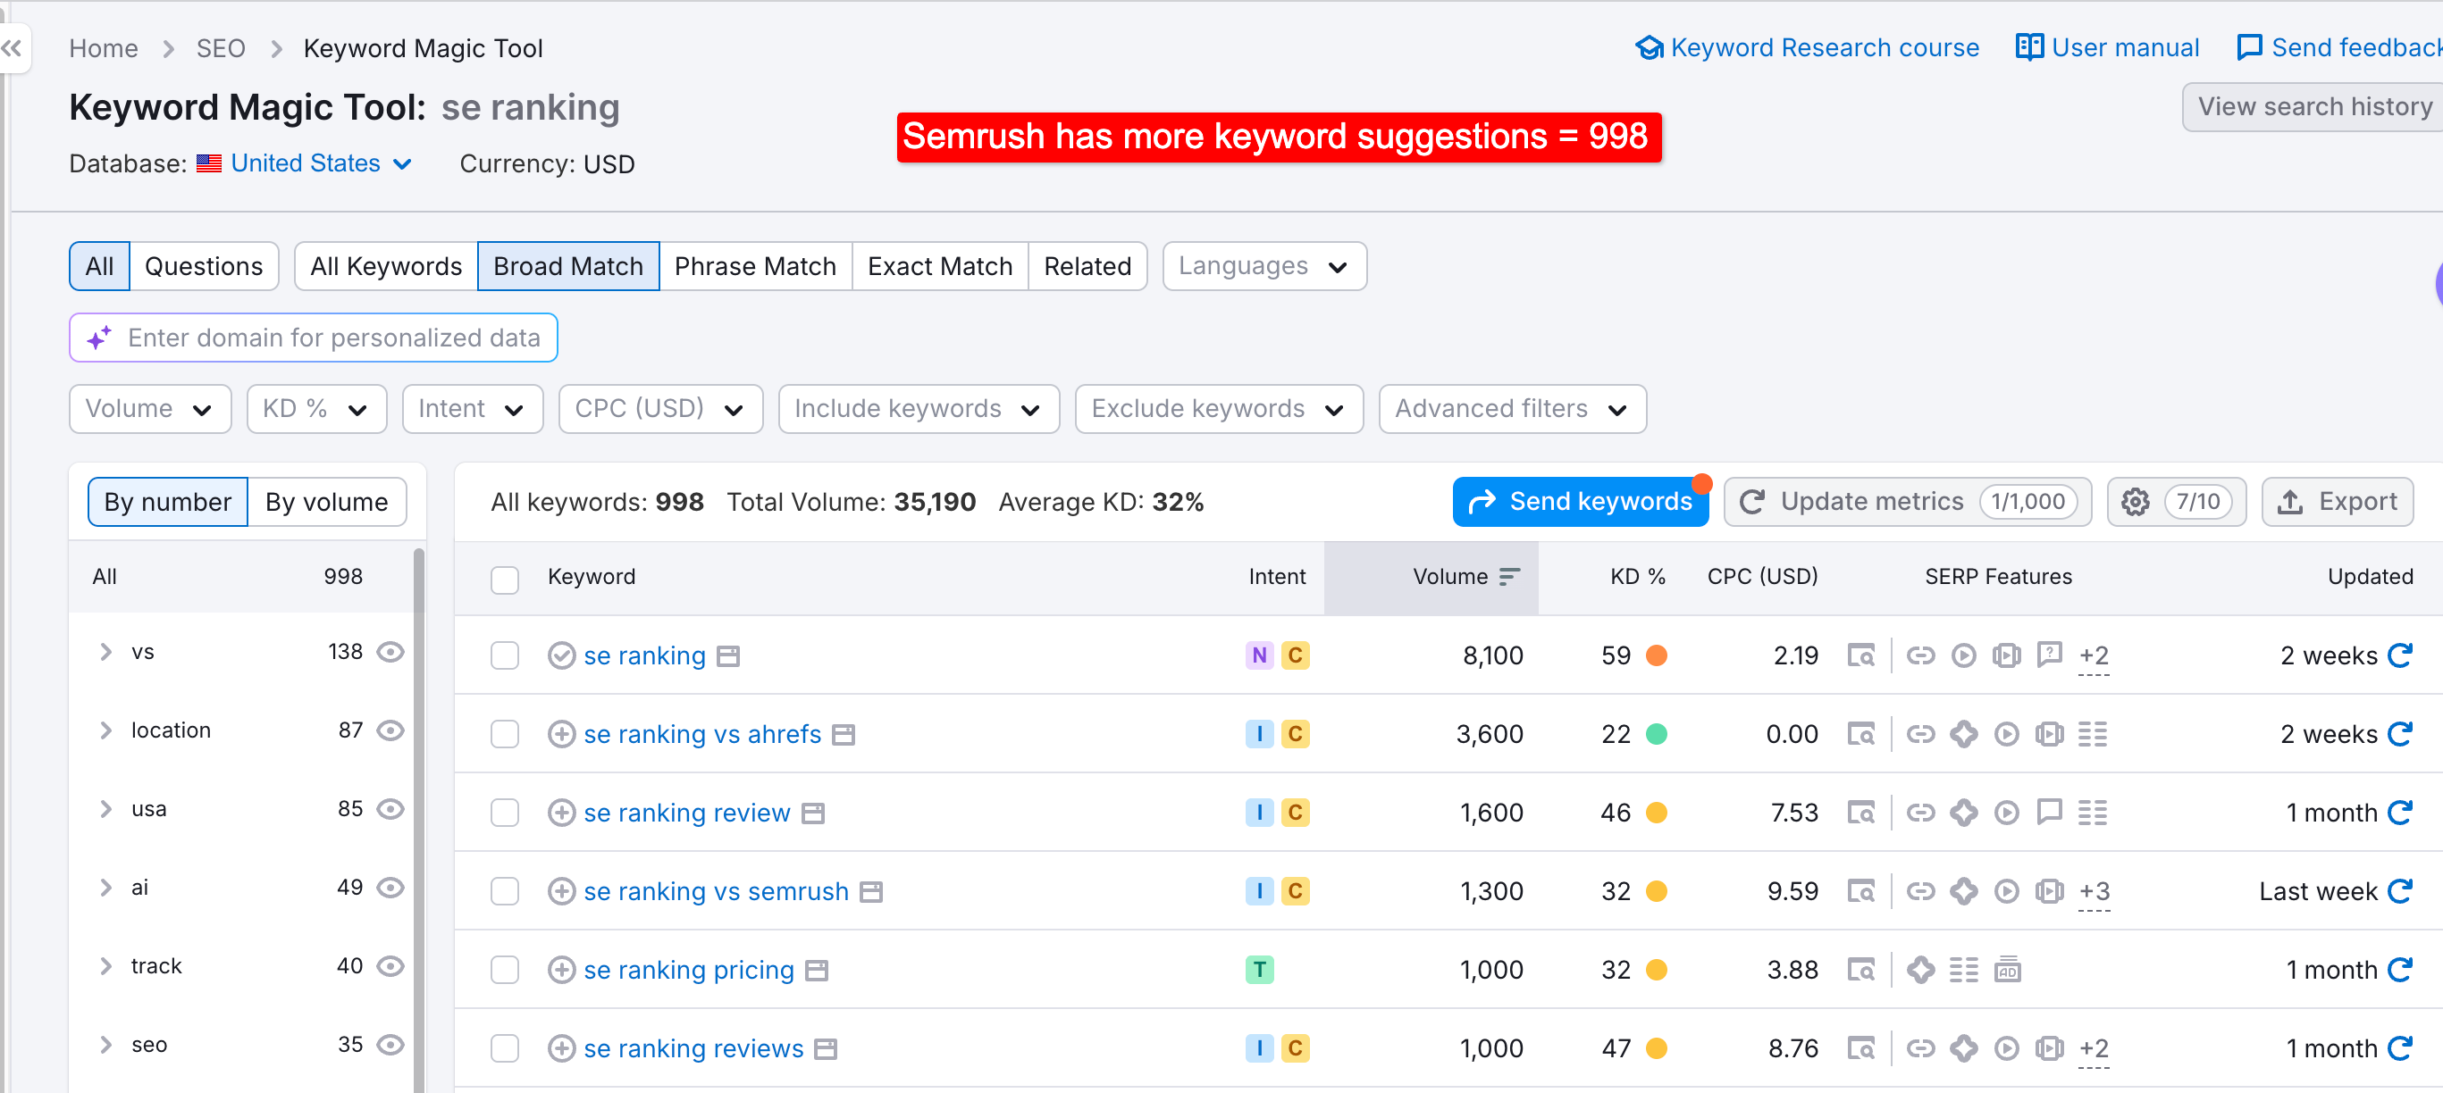Add se ranking review with plus icon

pyautogui.click(x=561, y=813)
